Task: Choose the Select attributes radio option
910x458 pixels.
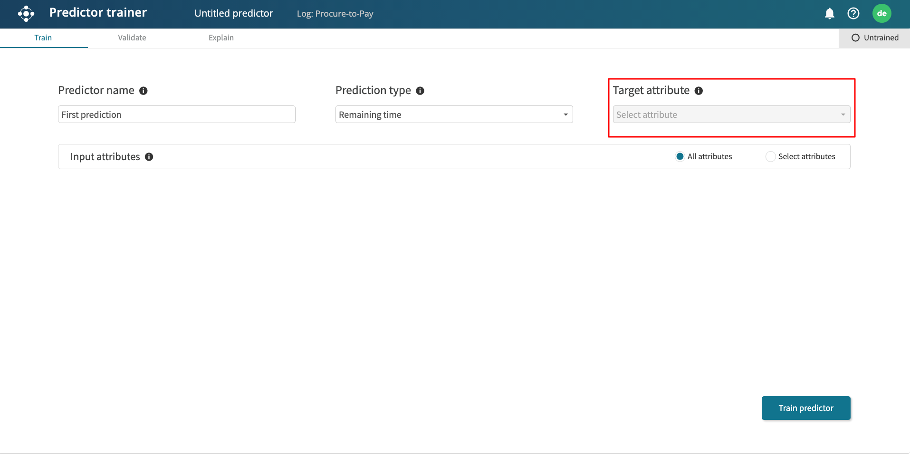Action: pos(770,157)
